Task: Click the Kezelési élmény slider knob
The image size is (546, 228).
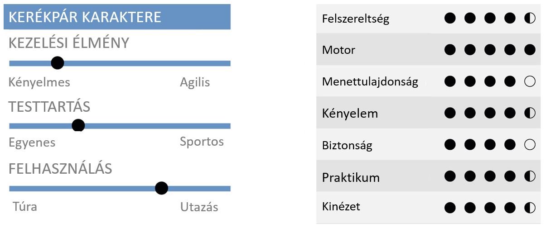Action: coord(57,63)
